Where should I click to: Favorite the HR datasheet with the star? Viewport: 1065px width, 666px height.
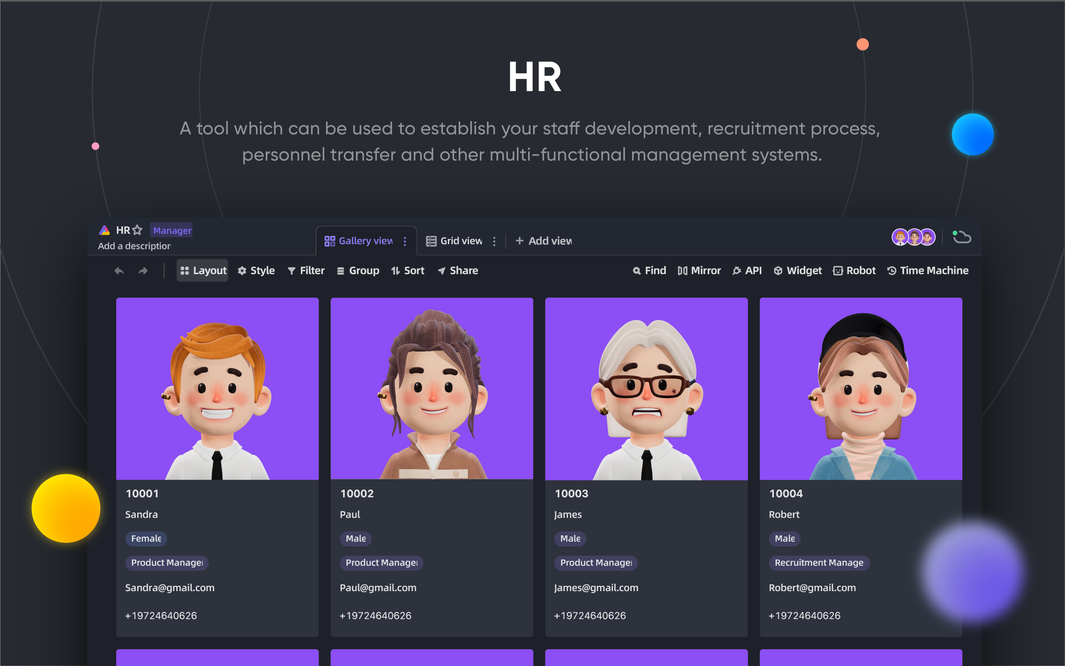pyautogui.click(x=138, y=230)
